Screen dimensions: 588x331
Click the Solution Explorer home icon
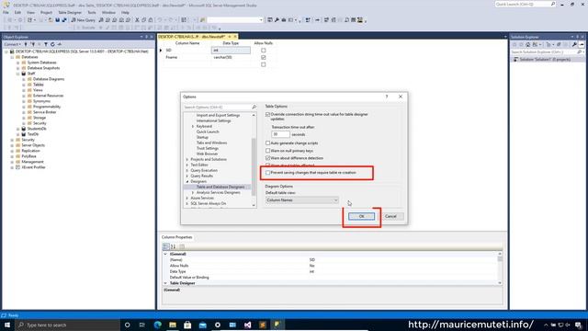click(528, 44)
